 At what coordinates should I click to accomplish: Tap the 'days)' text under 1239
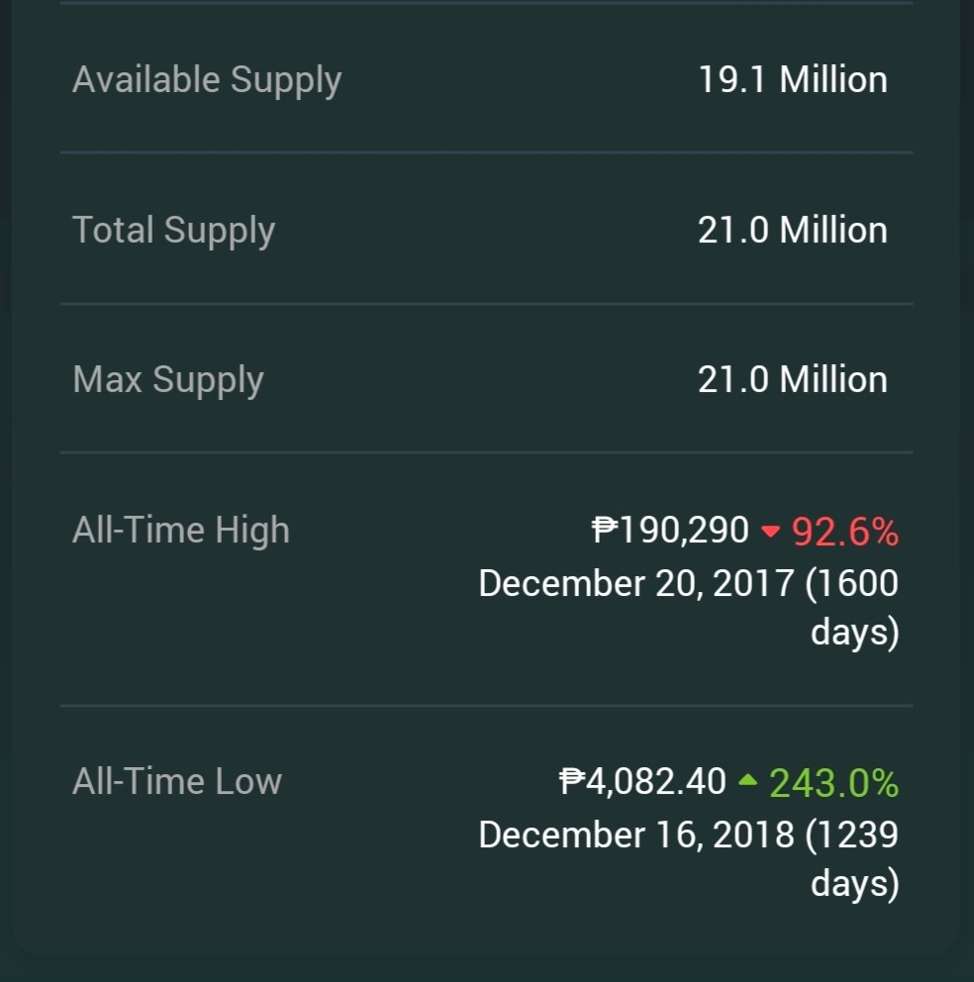(x=855, y=884)
